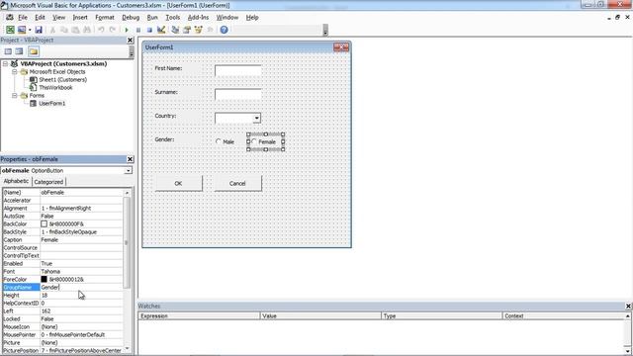The height and width of the screenshot is (356, 633).
Task: Click View Code icon in Project pane
Action: [x=8, y=51]
